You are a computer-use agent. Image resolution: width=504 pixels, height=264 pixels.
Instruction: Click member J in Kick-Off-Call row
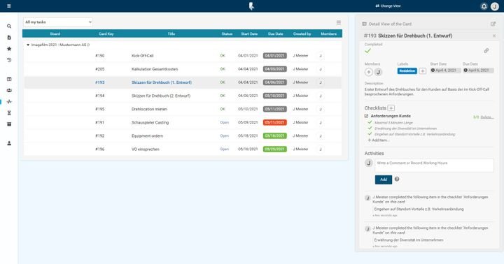click(321, 56)
